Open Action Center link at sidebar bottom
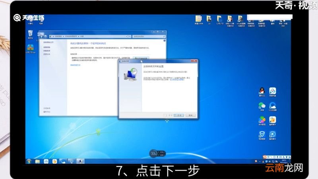318x179 pixels. tap(47, 112)
